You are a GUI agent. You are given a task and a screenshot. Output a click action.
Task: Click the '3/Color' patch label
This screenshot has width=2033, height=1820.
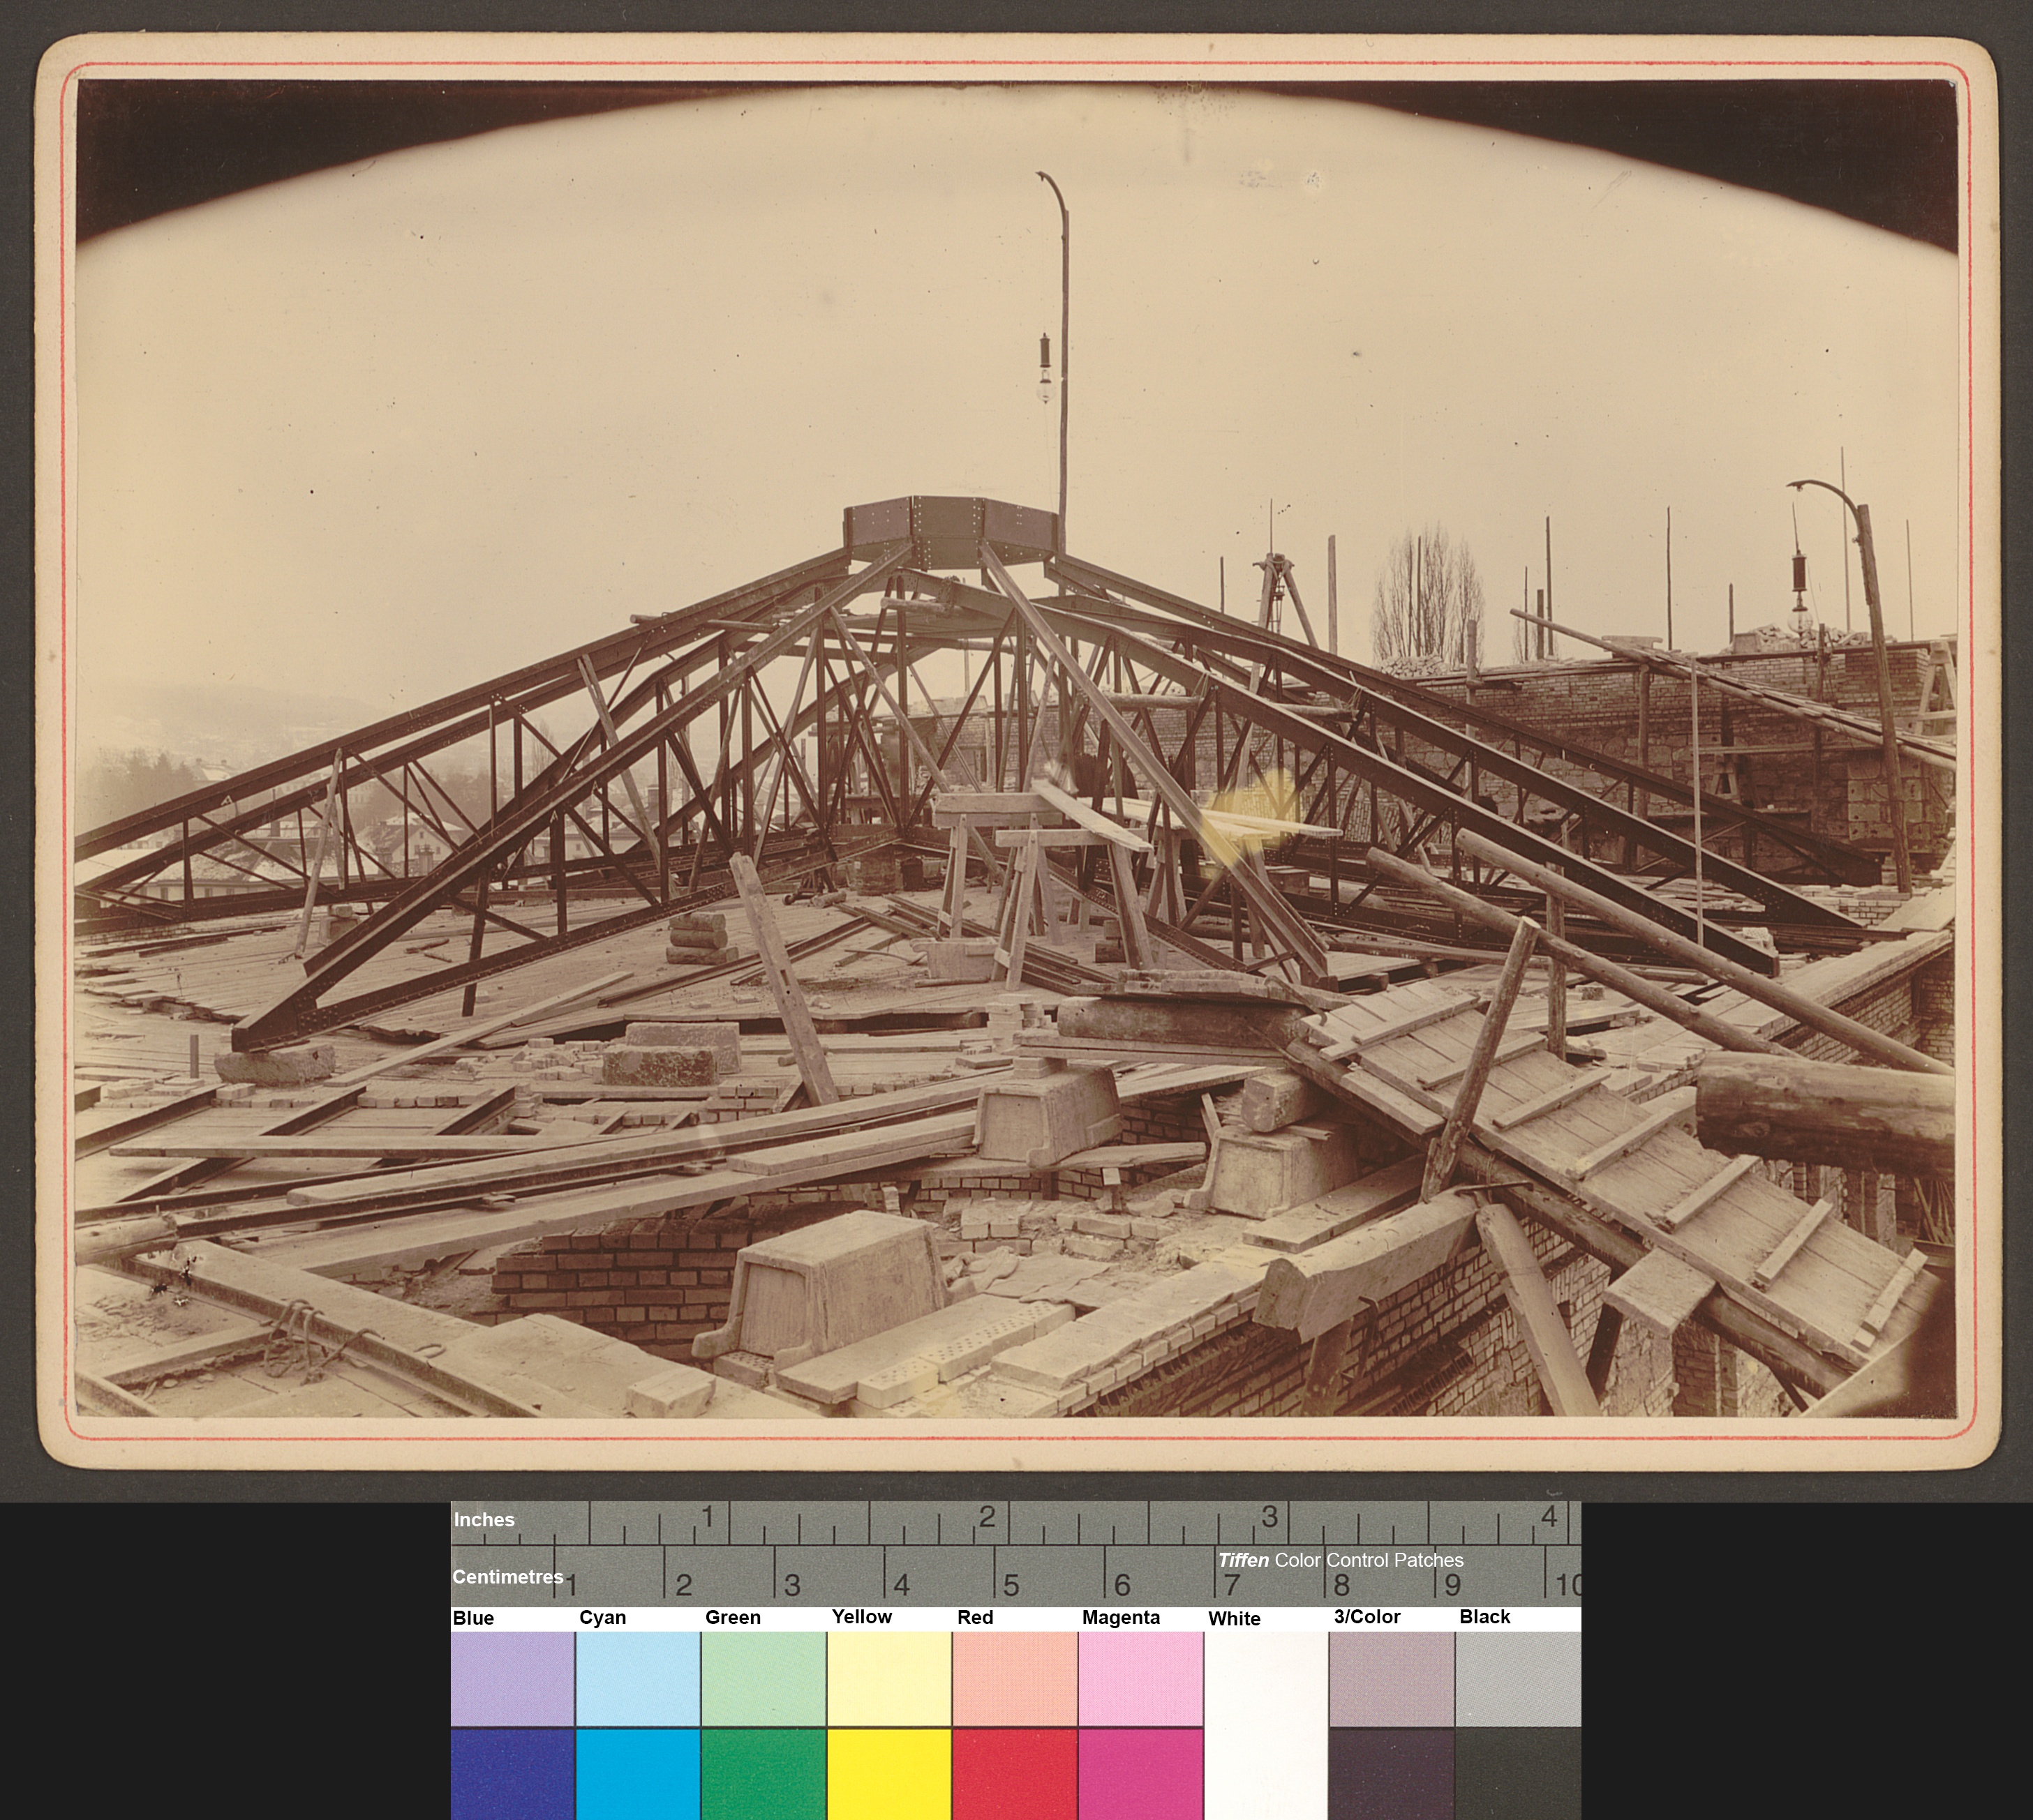pyautogui.click(x=1366, y=1617)
